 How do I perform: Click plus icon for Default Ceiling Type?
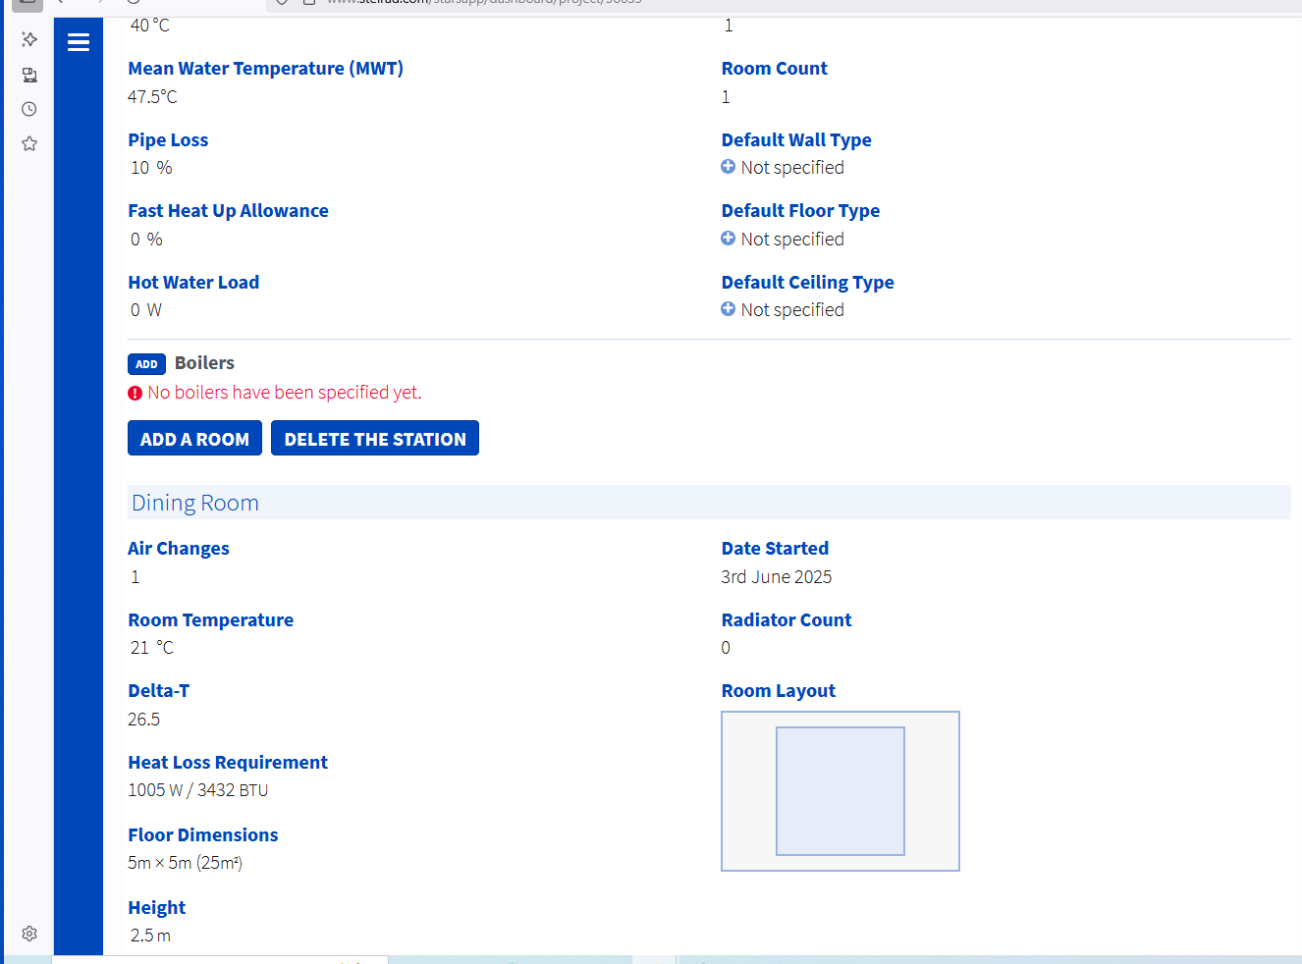pyautogui.click(x=728, y=308)
